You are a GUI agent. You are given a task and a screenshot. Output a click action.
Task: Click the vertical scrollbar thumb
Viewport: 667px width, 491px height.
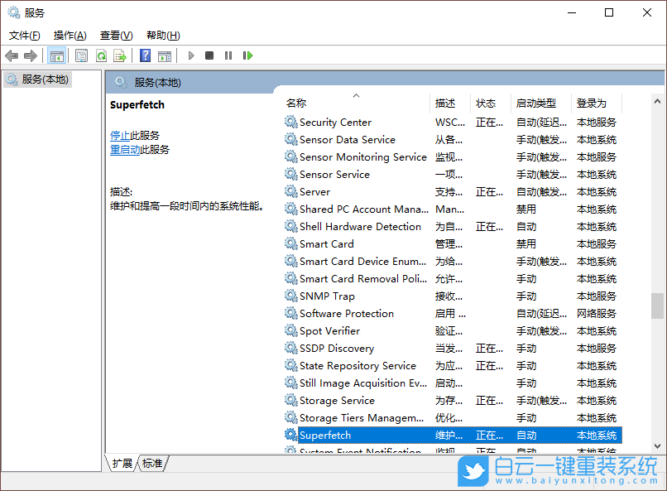tap(657, 306)
